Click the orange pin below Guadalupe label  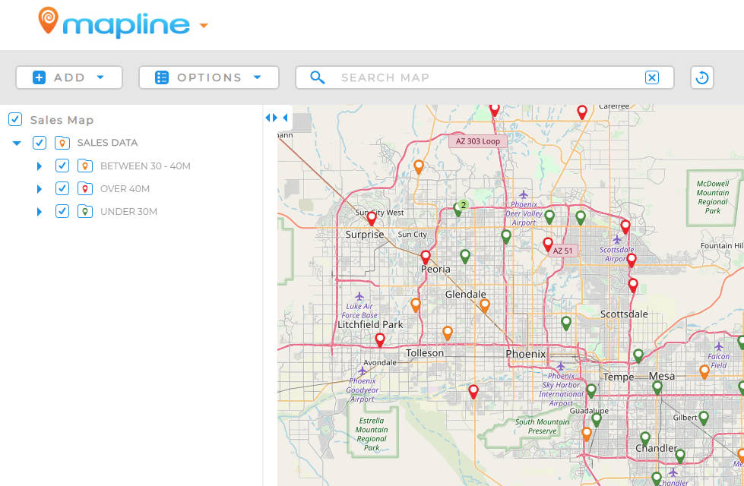tap(587, 434)
